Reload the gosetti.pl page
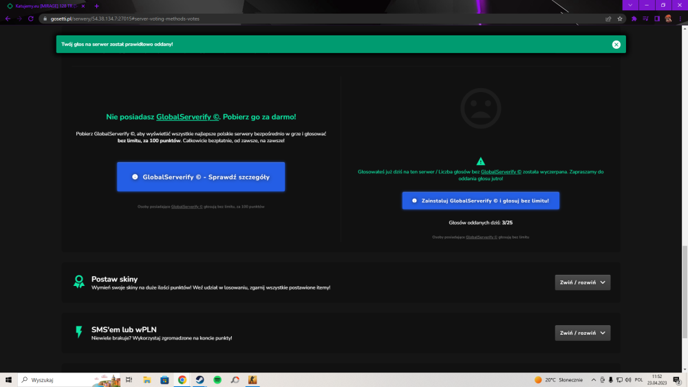Screen dimensions: 688x387 (31, 19)
